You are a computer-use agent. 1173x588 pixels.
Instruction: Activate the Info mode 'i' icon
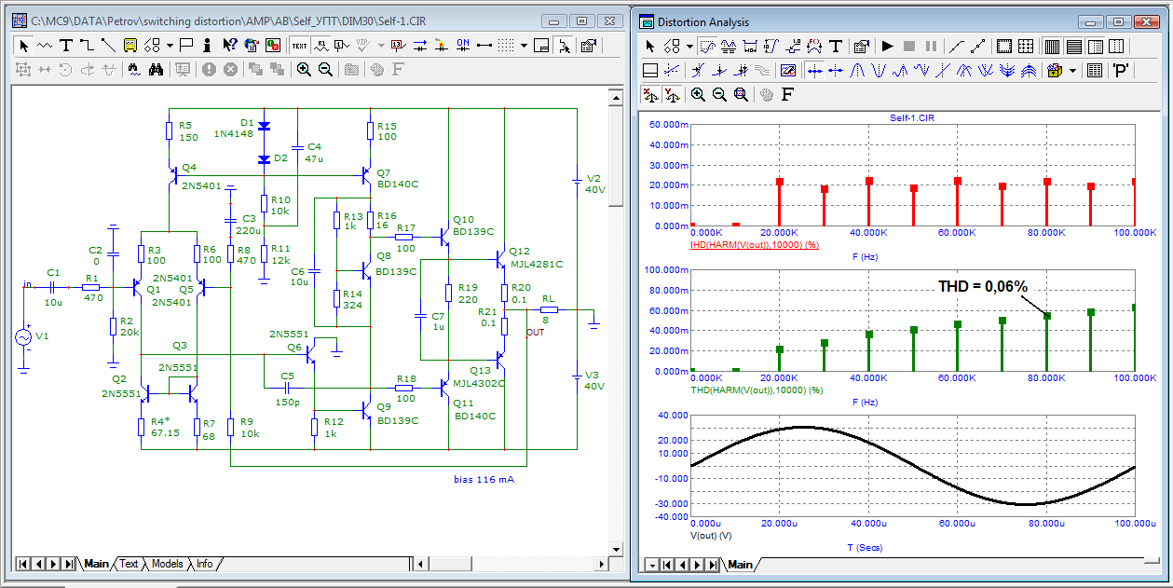point(207,45)
